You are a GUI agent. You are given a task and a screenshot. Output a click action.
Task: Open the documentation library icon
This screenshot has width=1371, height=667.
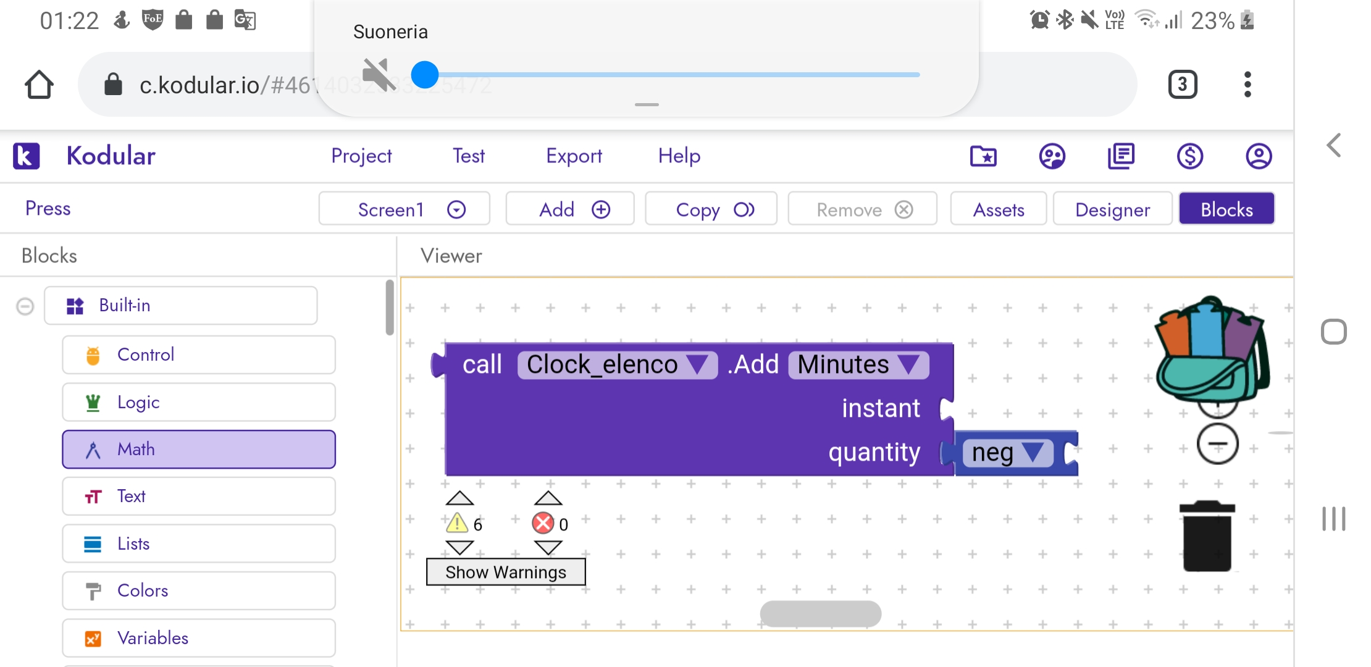(x=1121, y=156)
